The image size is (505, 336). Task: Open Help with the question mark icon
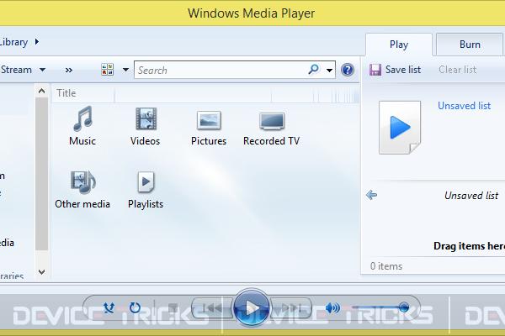point(348,70)
